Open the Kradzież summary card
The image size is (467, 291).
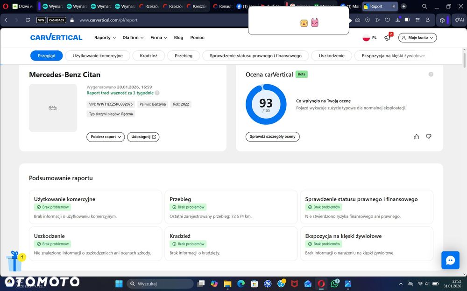pos(231,244)
